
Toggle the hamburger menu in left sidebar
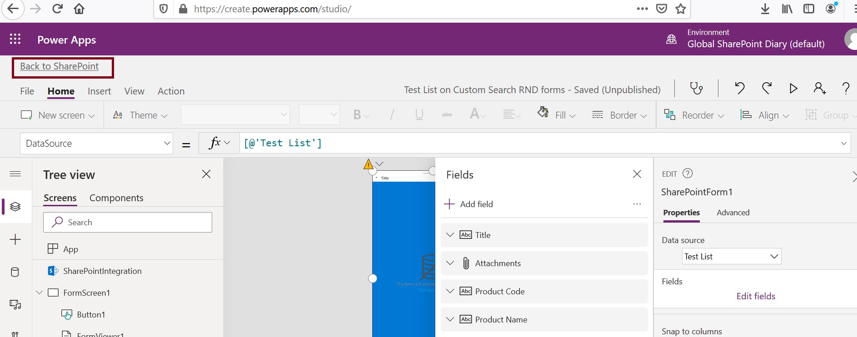15,174
